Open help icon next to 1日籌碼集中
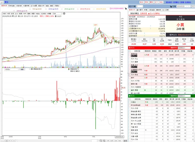 pyautogui.click(x=150, y=26)
